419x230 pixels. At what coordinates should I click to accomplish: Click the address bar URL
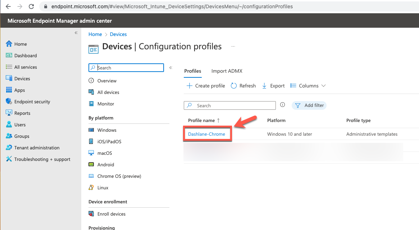tap(172, 6)
